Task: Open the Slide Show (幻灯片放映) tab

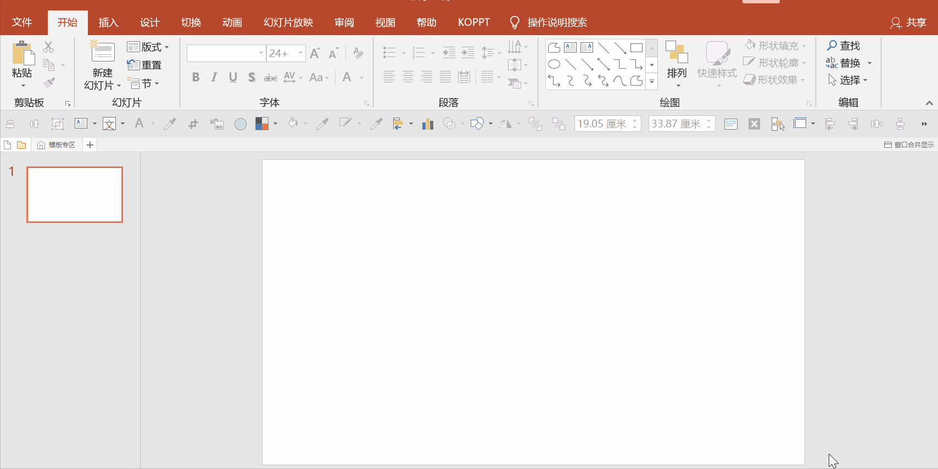Action: pos(288,23)
